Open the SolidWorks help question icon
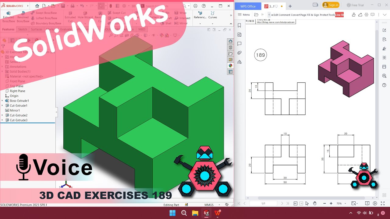The width and height of the screenshot is (390, 219). tap(204, 6)
